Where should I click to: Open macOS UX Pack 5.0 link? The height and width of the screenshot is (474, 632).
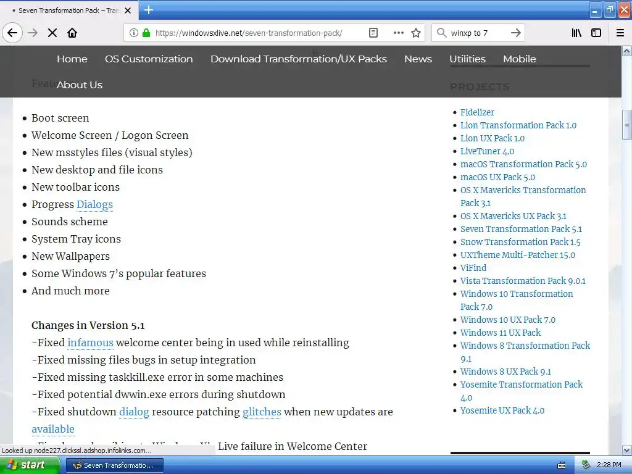[x=498, y=177]
